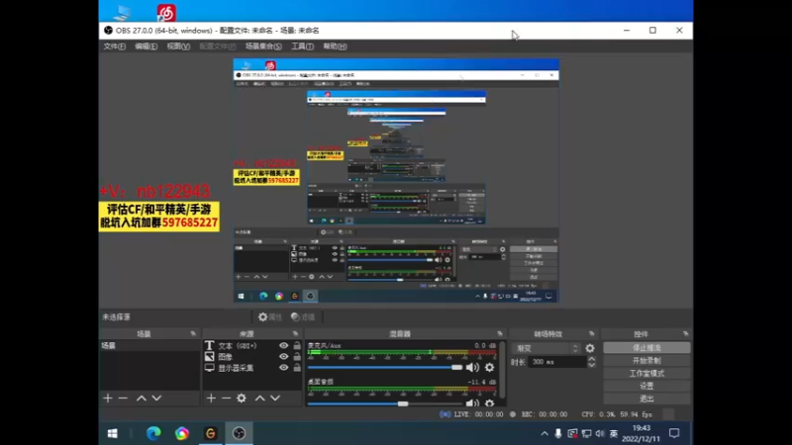792x445 pixels.
Task: Click the OBS preview canvas
Action: [x=396, y=181]
